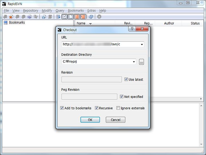Click the Revi... column header
The image size is (206, 155).
click(125, 23)
